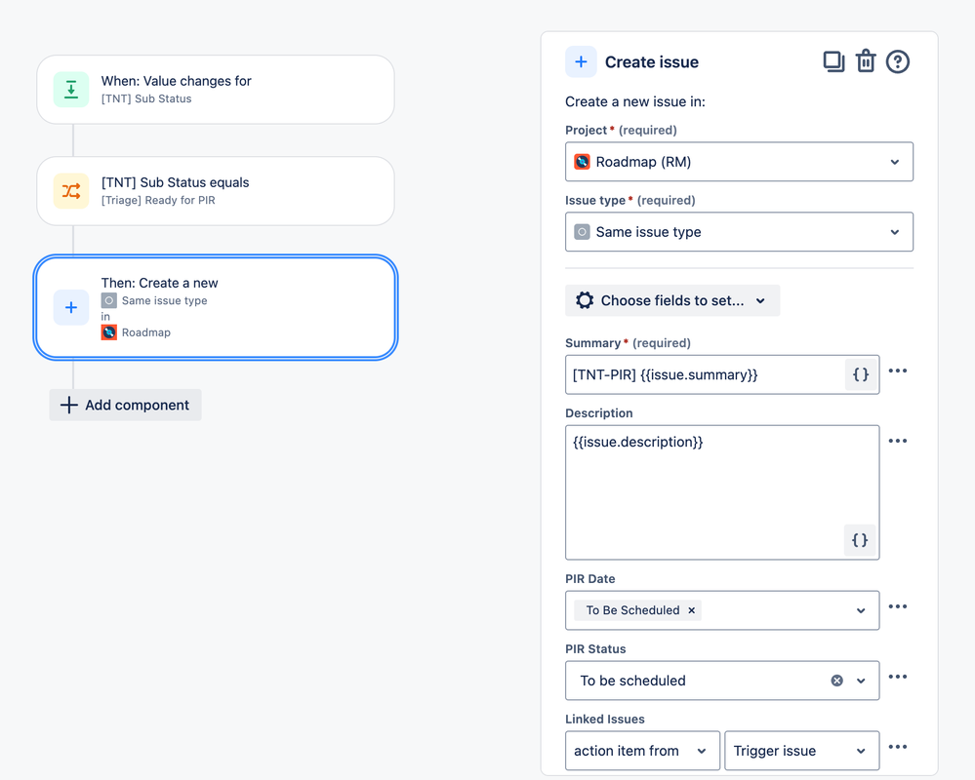
Task: Expand the PIR Date dropdown chevron
Action: click(x=861, y=610)
